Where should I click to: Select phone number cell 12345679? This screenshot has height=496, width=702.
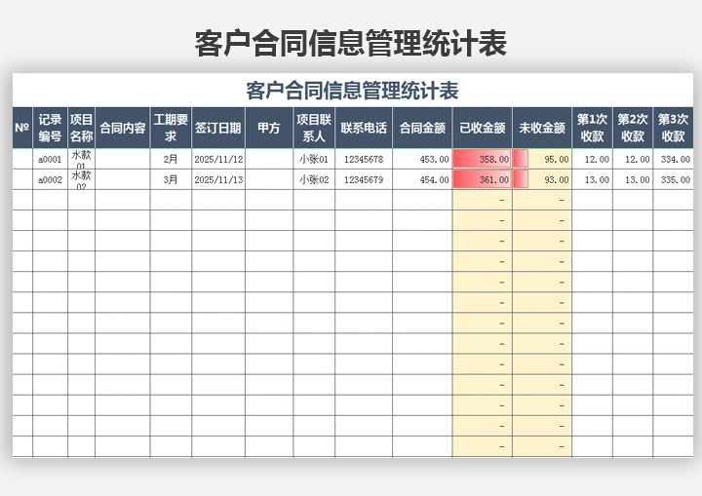pyautogui.click(x=364, y=179)
